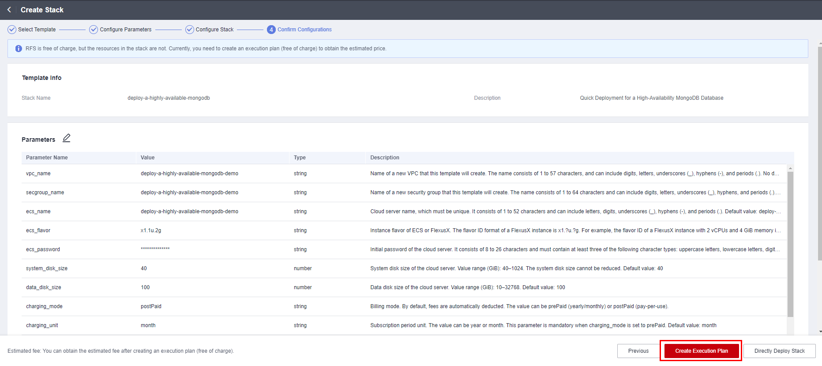
Task: Click the Parameter Name column header
Action: click(47, 158)
